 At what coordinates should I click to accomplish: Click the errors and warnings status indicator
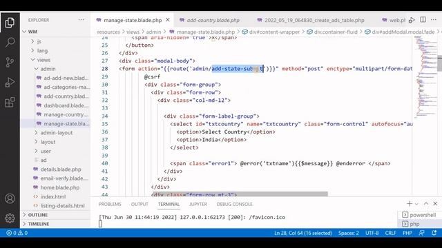pyautogui.click(x=17, y=233)
